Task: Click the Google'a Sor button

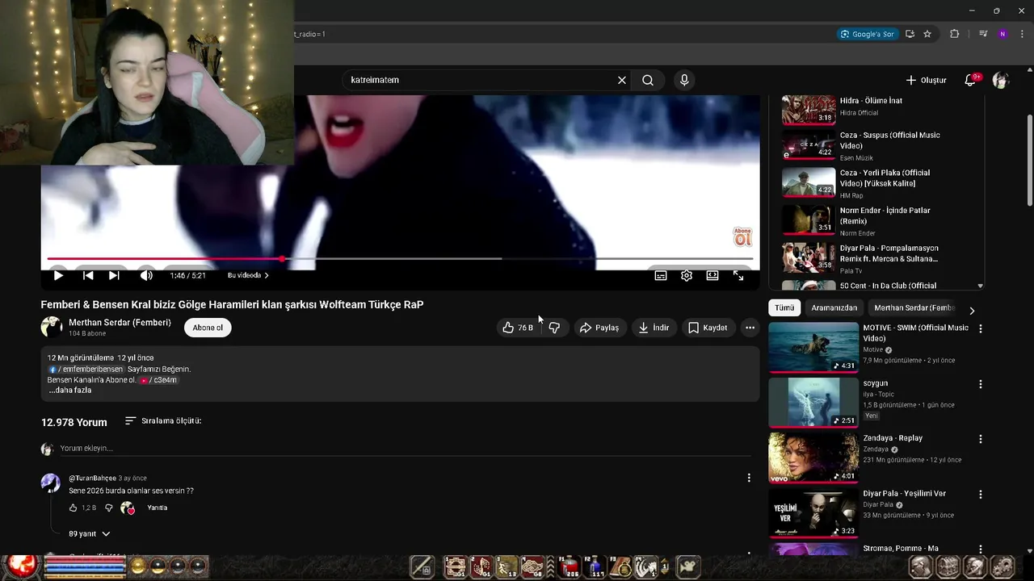Action: [868, 34]
